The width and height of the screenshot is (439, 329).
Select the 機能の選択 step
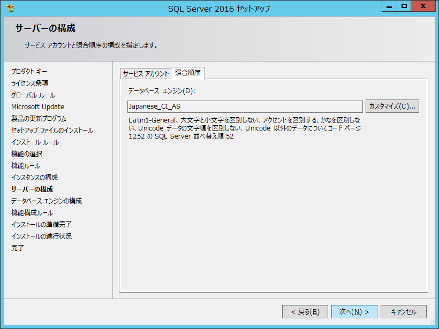click(26, 154)
